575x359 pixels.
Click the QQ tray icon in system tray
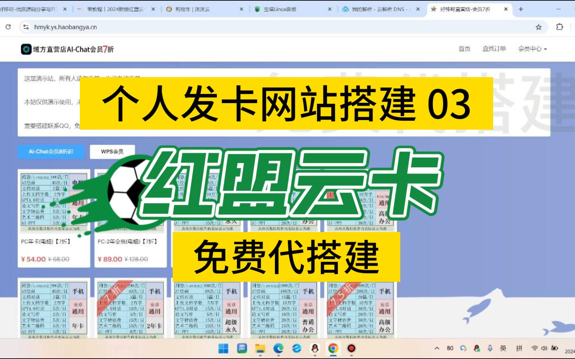click(x=477, y=348)
